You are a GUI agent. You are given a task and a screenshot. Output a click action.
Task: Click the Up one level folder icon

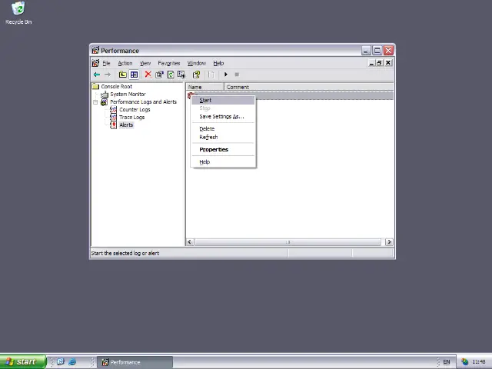[x=123, y=75]
